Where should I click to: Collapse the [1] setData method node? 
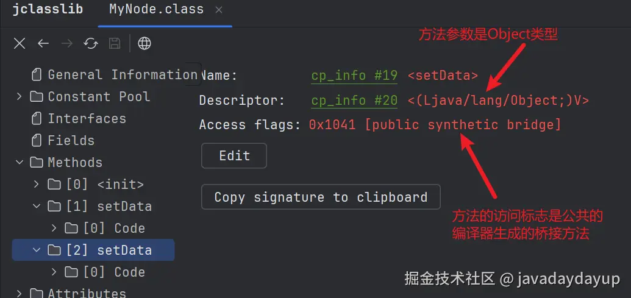(x=37, y=206)
